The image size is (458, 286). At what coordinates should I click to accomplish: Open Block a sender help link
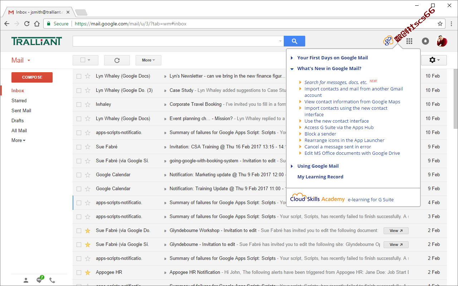[320, 134]
